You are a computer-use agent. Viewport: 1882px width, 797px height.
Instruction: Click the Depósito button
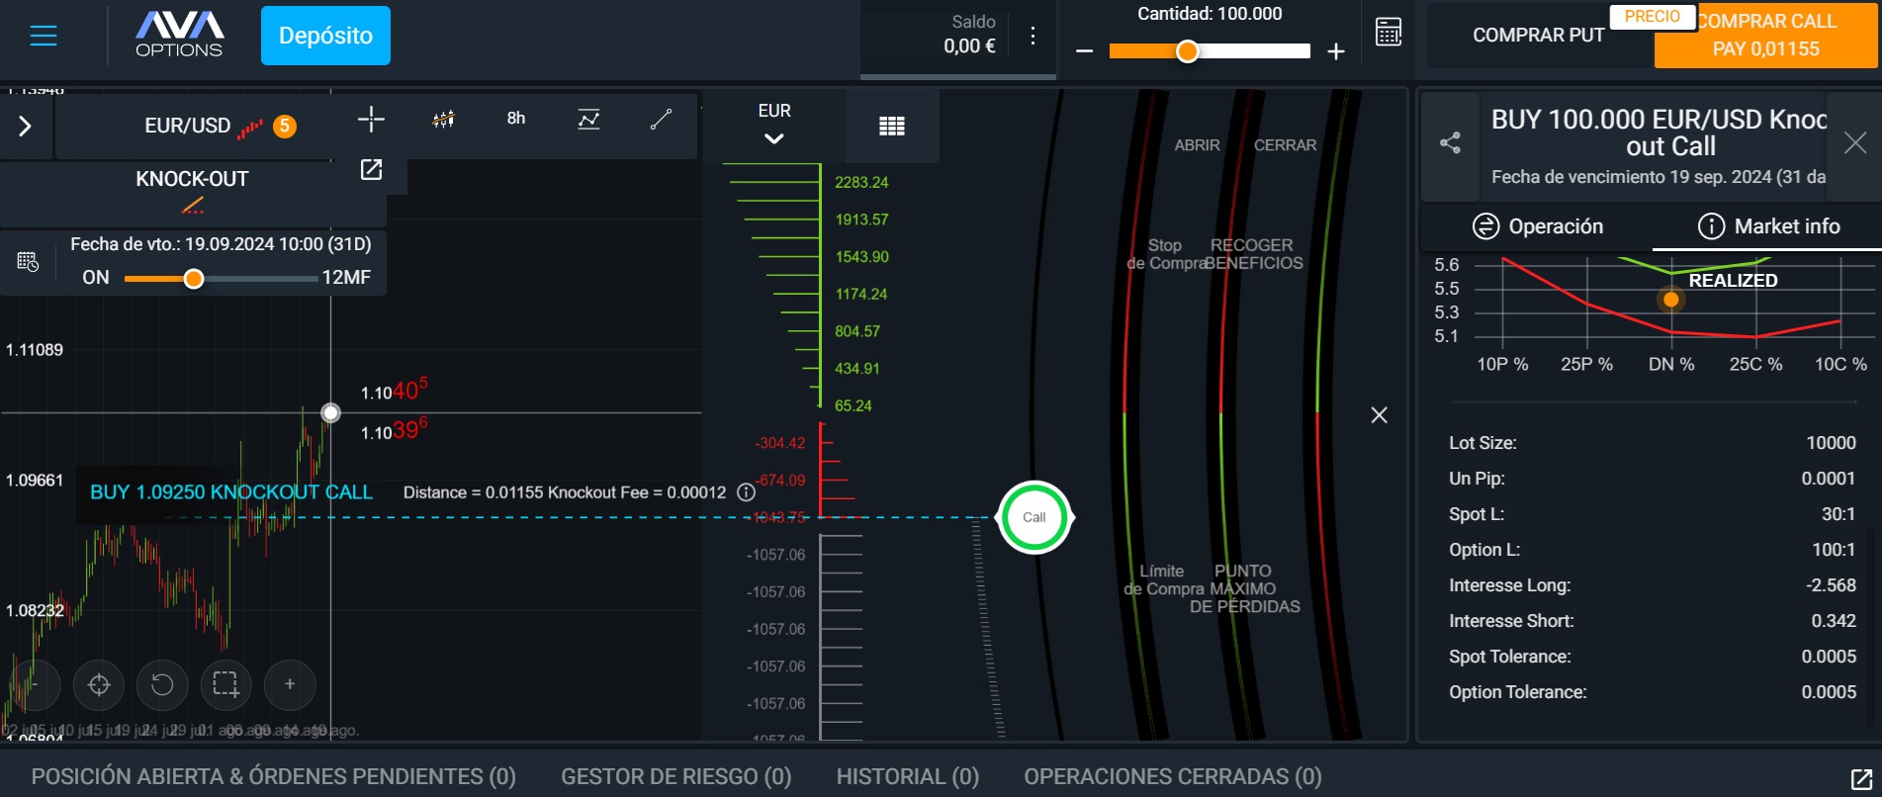325,36
